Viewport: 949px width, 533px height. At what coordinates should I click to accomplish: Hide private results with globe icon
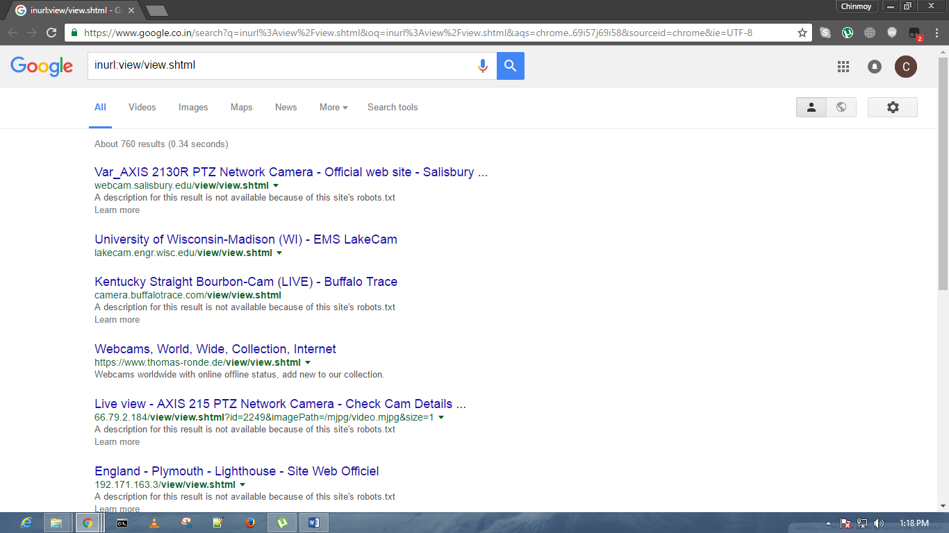(841, 107)
